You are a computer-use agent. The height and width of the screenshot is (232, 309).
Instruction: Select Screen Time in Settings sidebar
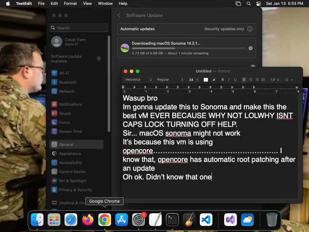(x=76, y=131)
